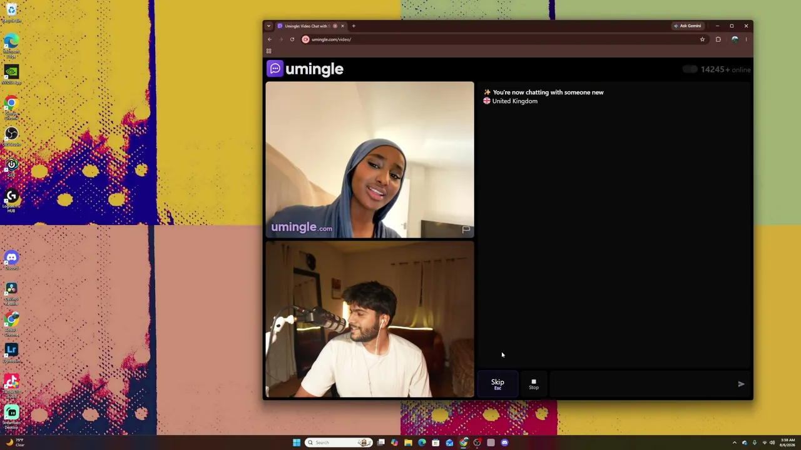Click the Ask Gemini button

[x=687, y=26]
